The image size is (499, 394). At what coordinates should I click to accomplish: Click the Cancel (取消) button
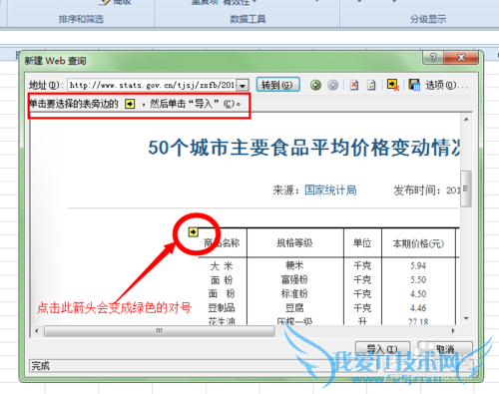[x=445, y=349]
